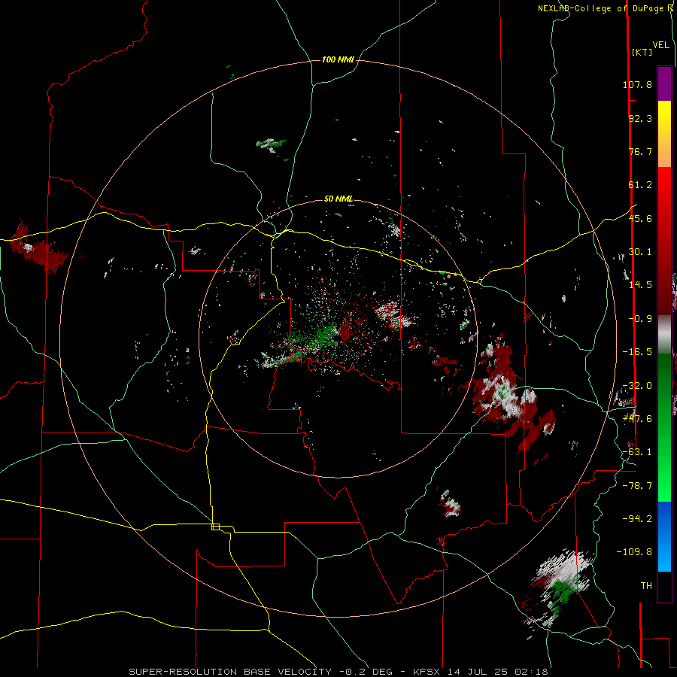The height and width of the screenshot is (677, 677).
Task: Select the -63.1 legend value
Action: pyautogui.click(x=637, y=452)
